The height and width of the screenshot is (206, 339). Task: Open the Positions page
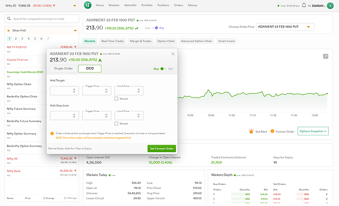[163, 5]
